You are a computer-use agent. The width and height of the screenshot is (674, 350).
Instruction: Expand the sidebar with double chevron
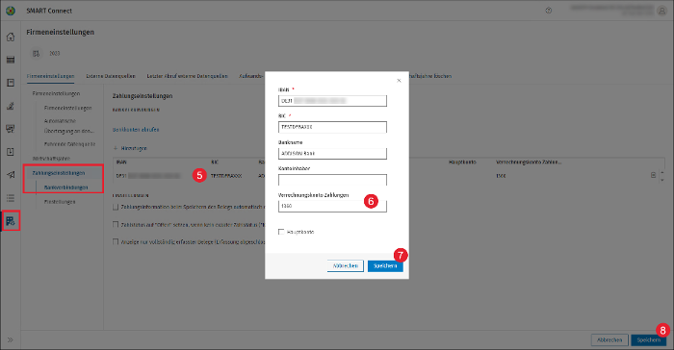10,339
